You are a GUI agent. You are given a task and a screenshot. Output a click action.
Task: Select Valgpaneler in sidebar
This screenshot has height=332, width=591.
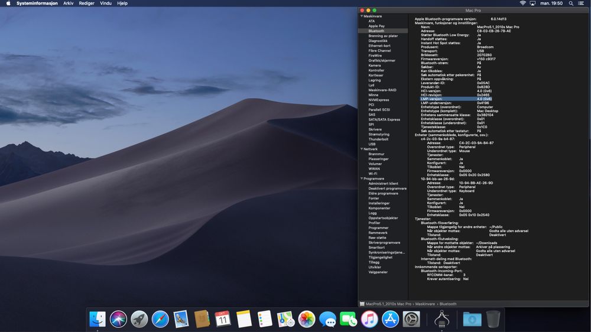click(x=378, y=272)
